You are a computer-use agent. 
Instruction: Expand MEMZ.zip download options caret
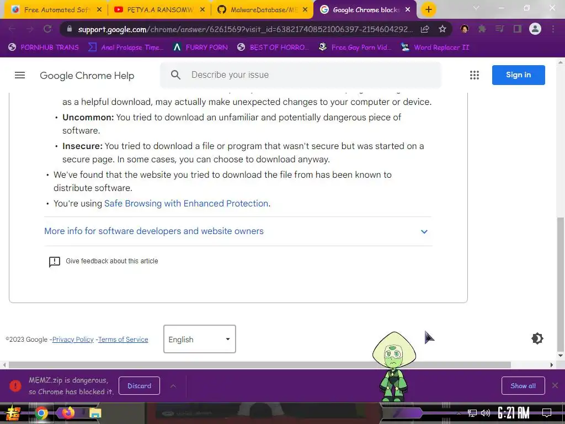tap(173, 386)
